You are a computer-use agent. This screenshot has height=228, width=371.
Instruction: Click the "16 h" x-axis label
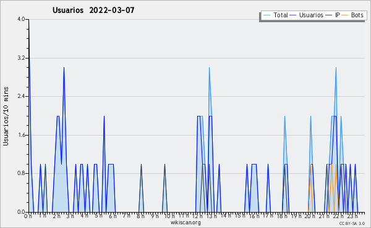coord(254,216)
